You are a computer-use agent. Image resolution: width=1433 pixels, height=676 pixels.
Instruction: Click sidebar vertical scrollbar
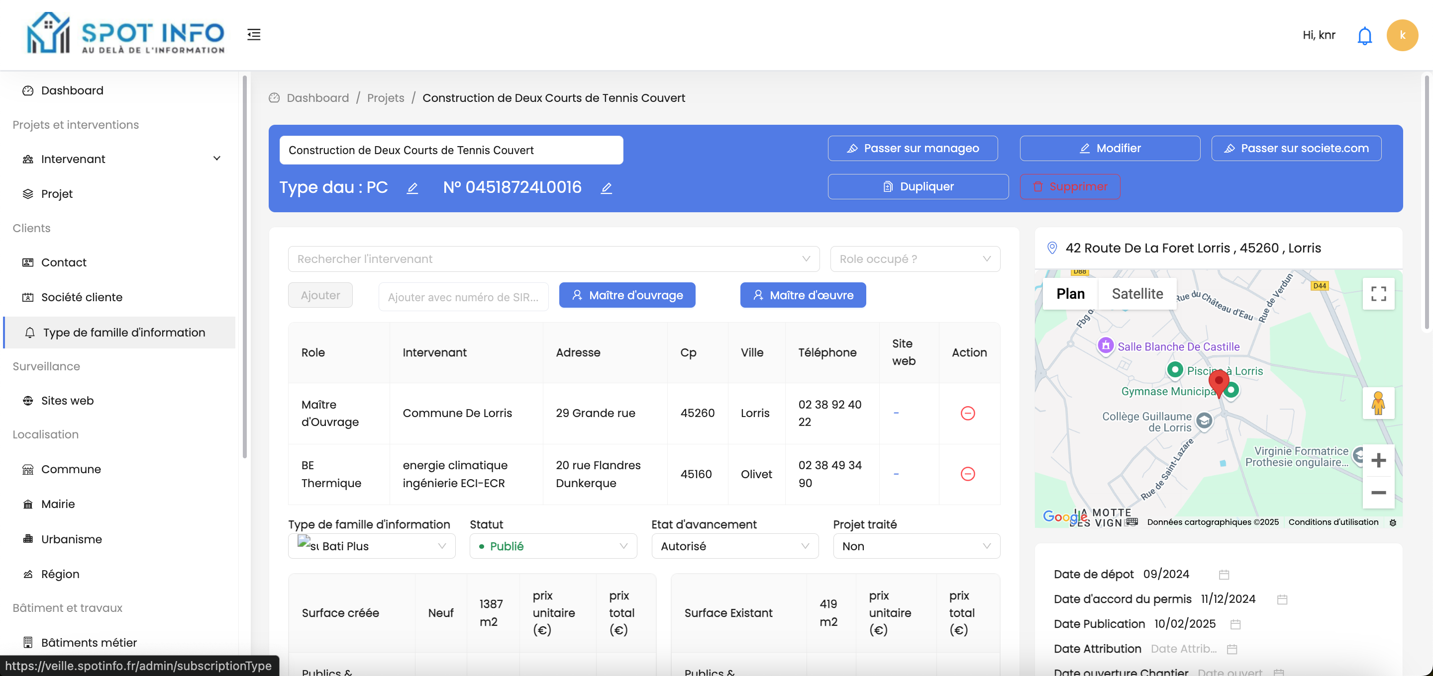coord(244,267)
